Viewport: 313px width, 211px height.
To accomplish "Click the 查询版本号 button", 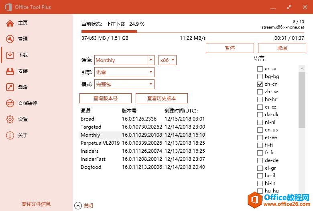I will [x=106, y=98].
